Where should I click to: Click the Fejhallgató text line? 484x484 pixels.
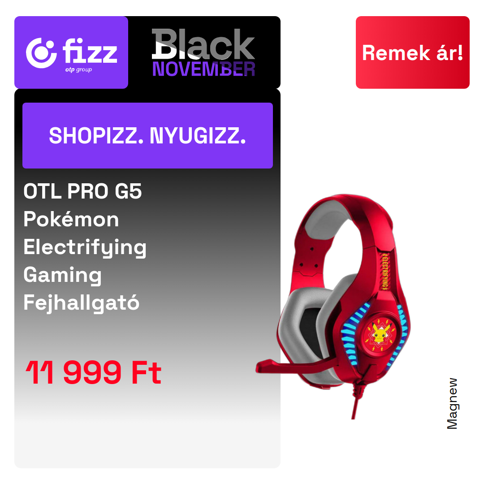click(x=82, y=303)
